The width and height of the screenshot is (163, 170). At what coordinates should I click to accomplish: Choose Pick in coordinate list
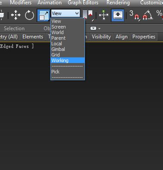68,72
